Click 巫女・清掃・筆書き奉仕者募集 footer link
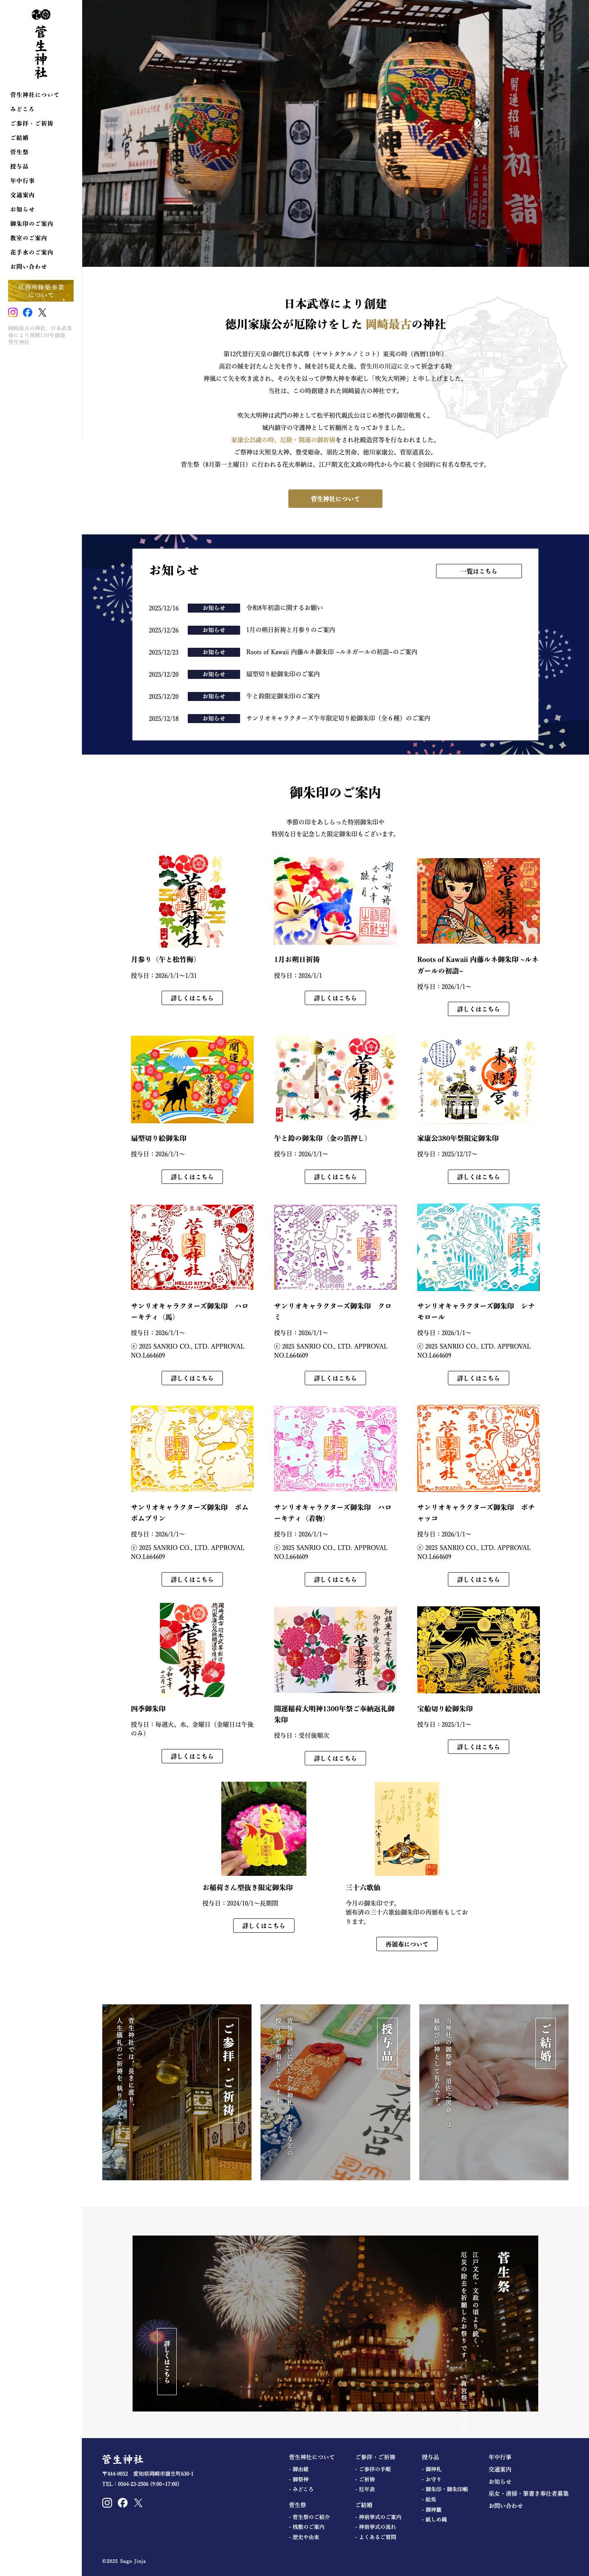The width and height of the screenshot is (589, 2576). click(529, 2494)
